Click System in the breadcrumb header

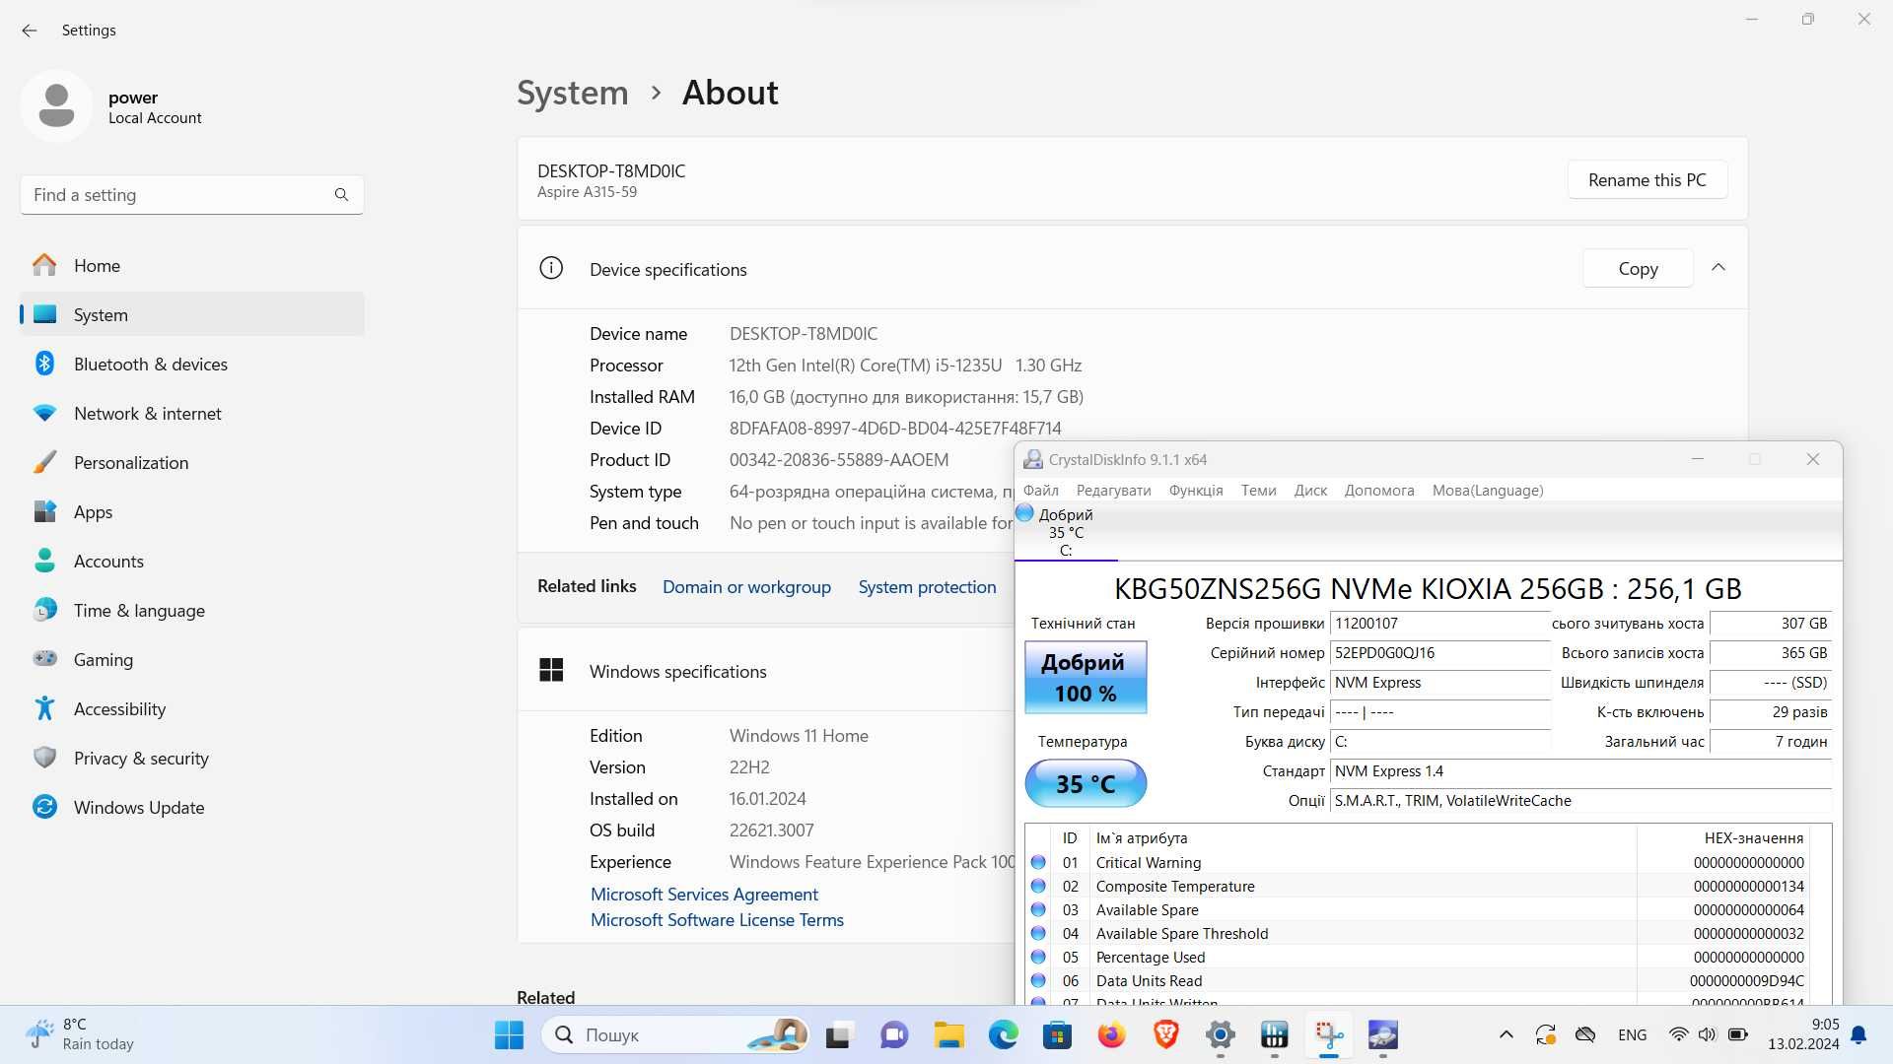click(x=573, y=93)
